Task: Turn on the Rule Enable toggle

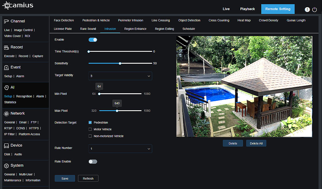Action: point(93,162)
